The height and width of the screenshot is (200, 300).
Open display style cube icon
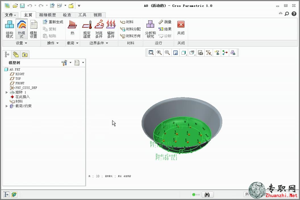click(x=184, y=53)
